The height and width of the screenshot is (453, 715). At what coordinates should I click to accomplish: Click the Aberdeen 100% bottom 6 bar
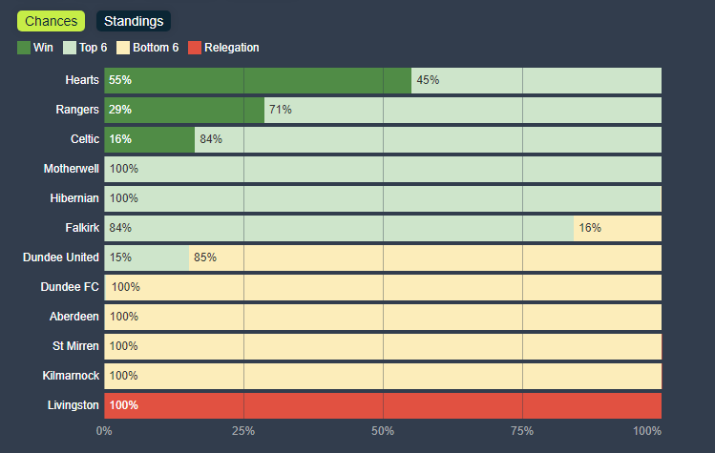(383, 317)
